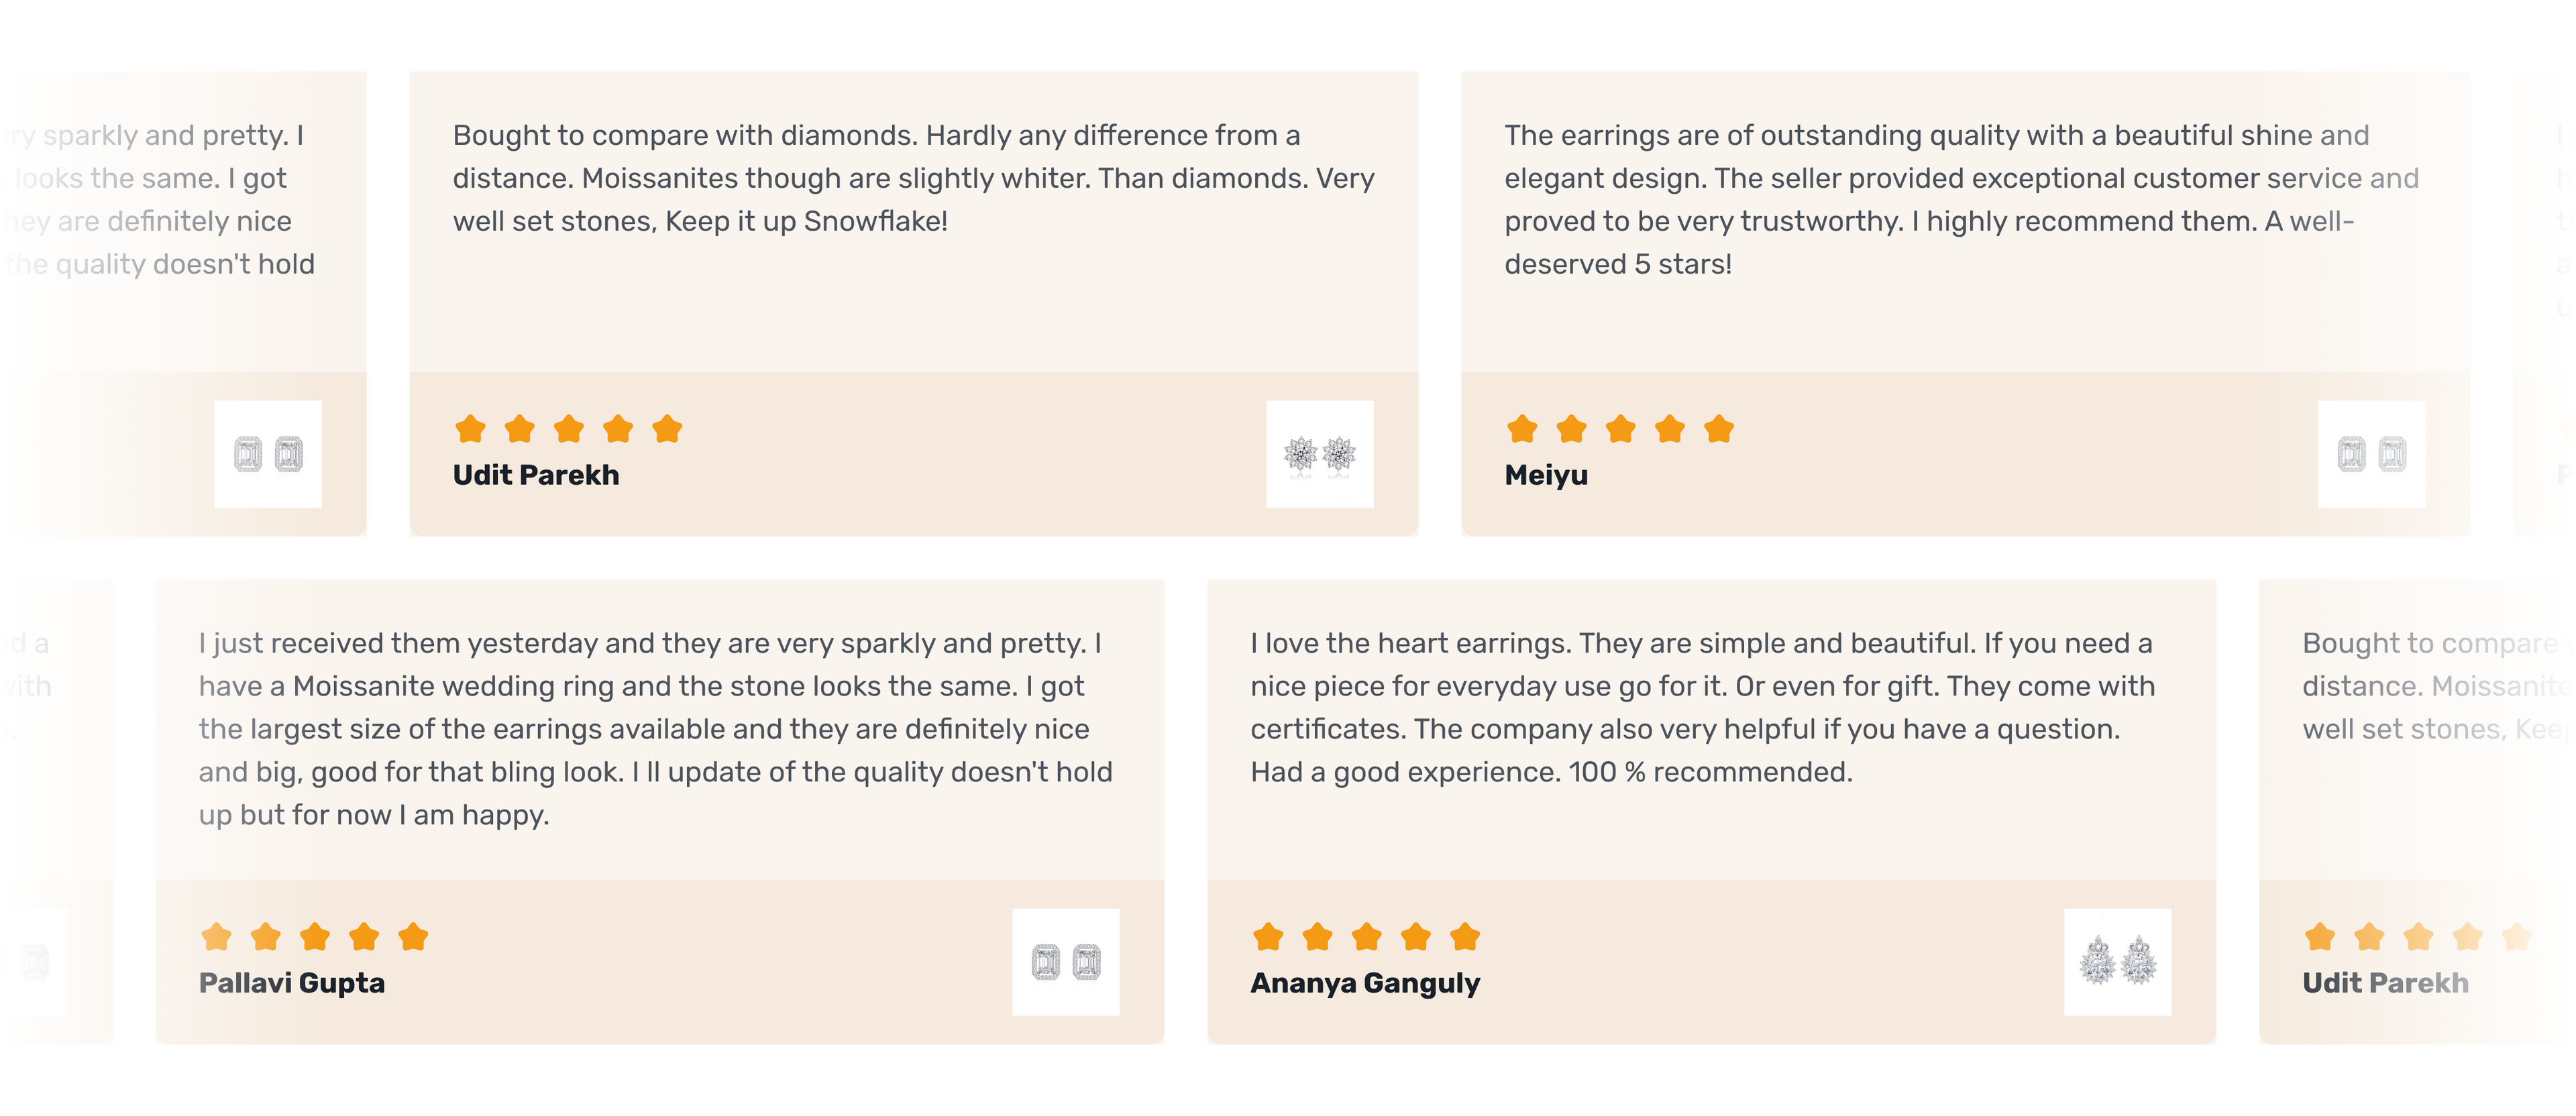Open snowflake earrings thumbnail in Udit Parekh's review

click(x=1319, y=454)
